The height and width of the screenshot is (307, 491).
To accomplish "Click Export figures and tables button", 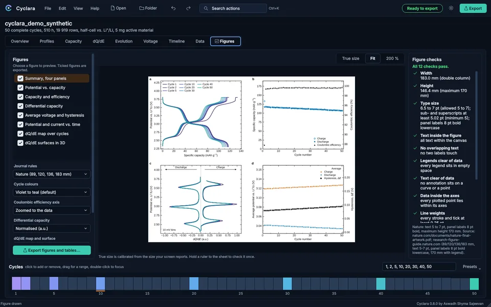I will point(52,250).
